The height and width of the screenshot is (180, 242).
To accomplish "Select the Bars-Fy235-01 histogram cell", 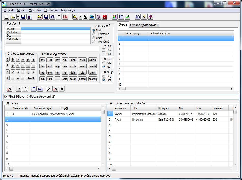I will pyautogui.click(x=167, y=119).
